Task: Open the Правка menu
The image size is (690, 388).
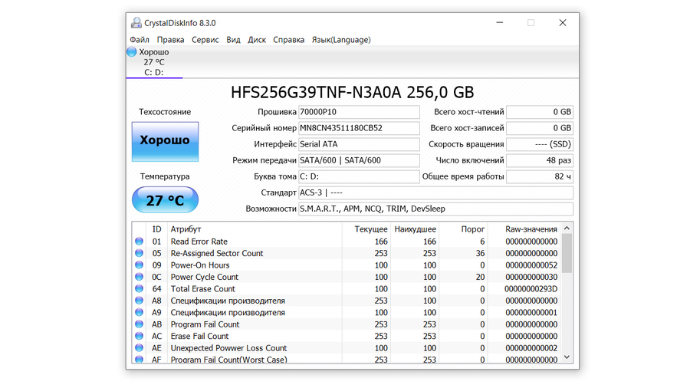Action: [170, 40]
